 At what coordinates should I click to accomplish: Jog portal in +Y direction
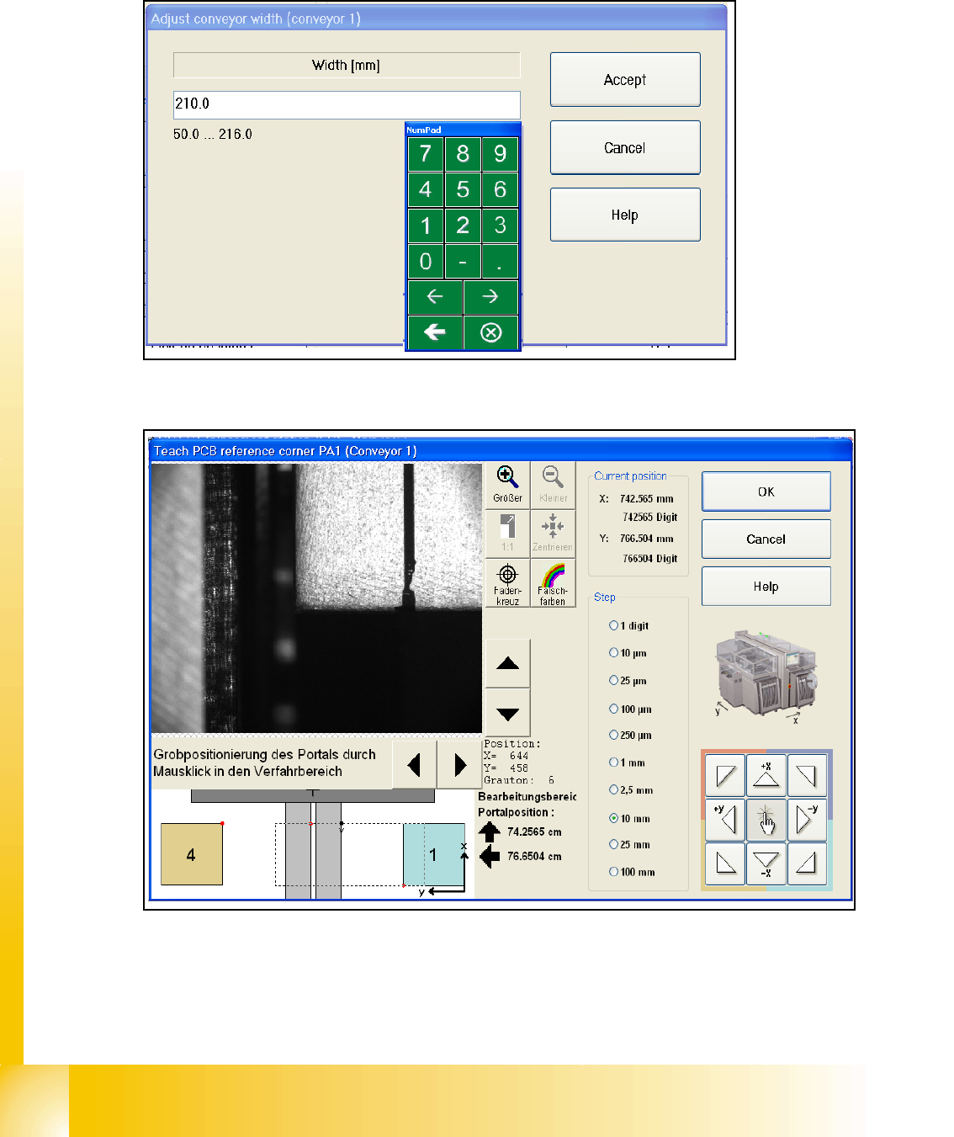pos(725,819)
